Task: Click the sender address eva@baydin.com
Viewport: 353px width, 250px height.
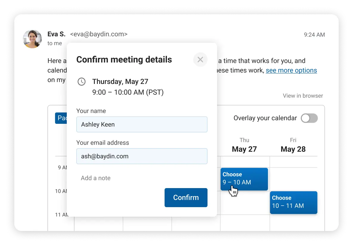Action: click(x=99, y=34)
